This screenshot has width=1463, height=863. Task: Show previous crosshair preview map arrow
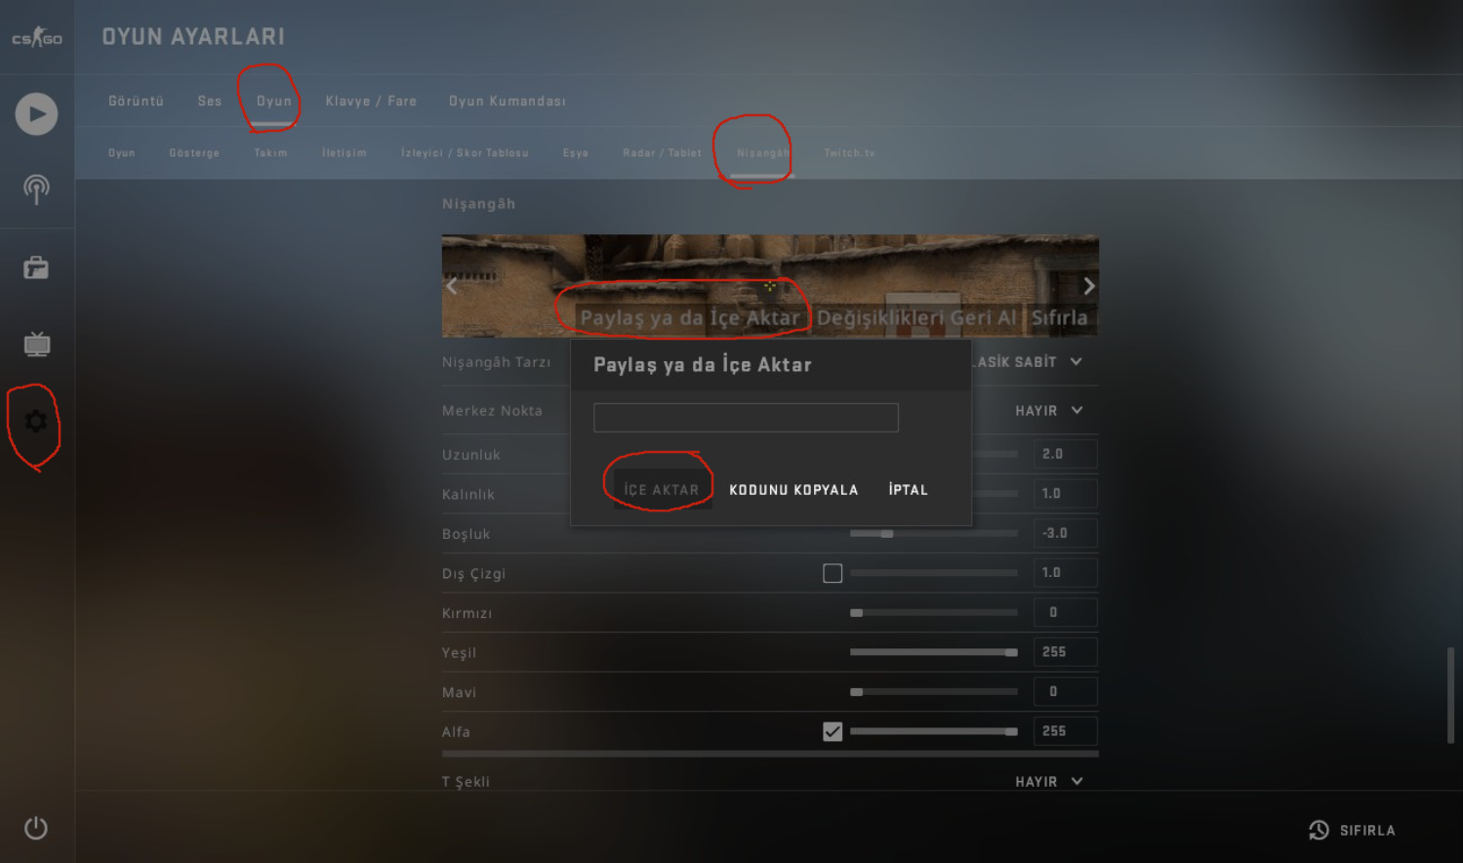pyautogui.click(x=451, y=286)
